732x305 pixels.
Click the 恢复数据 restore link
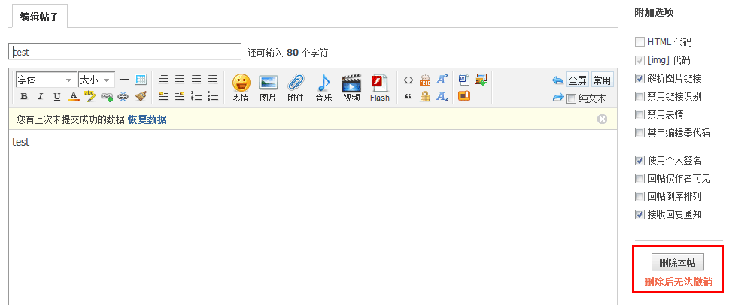tap(147, 119)
